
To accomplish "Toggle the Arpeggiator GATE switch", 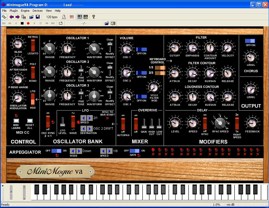I will click(x=135, y=151).
